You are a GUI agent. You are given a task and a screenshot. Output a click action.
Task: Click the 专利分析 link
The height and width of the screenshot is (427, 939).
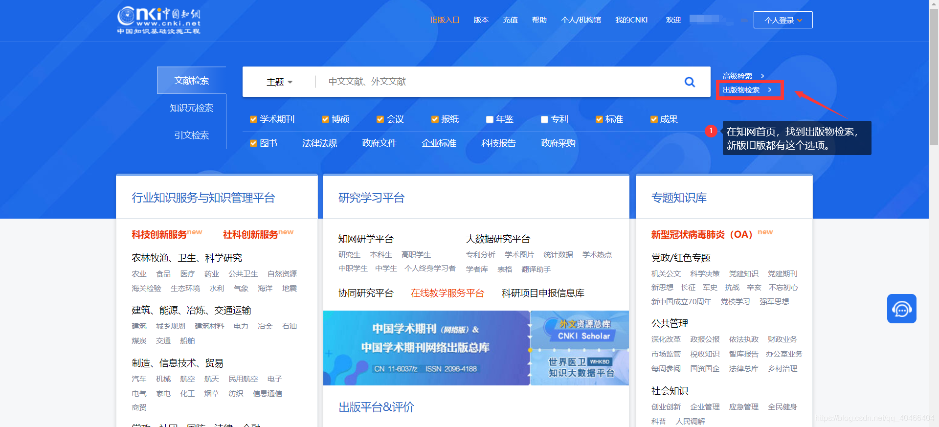(480, 255)
